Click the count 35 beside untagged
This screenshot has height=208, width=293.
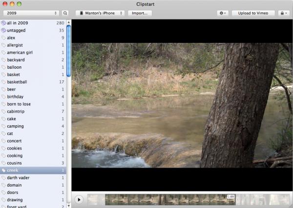[62, 30]
